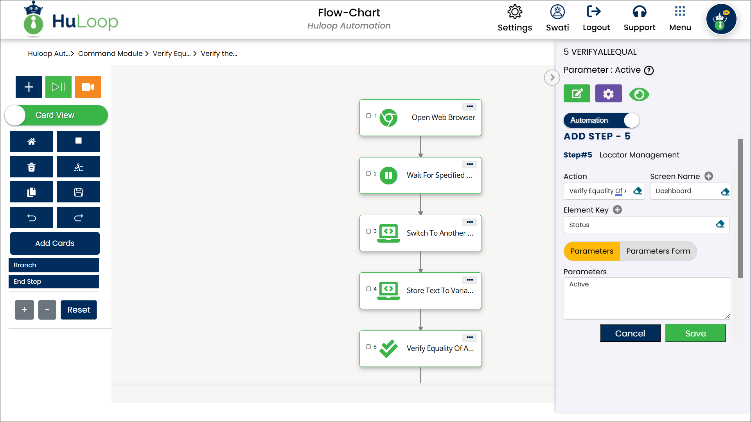Toggle the Automation switch
This screenshot has width=751, height=422.
pyautogui.click(x=601, y=120)
